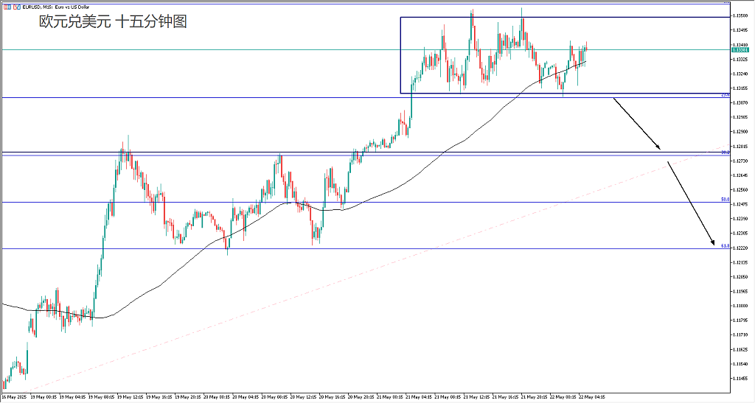Click the 61.8 Fibonacci level label
The height and width of the screenshot is (403, 755).
(726, 246)
